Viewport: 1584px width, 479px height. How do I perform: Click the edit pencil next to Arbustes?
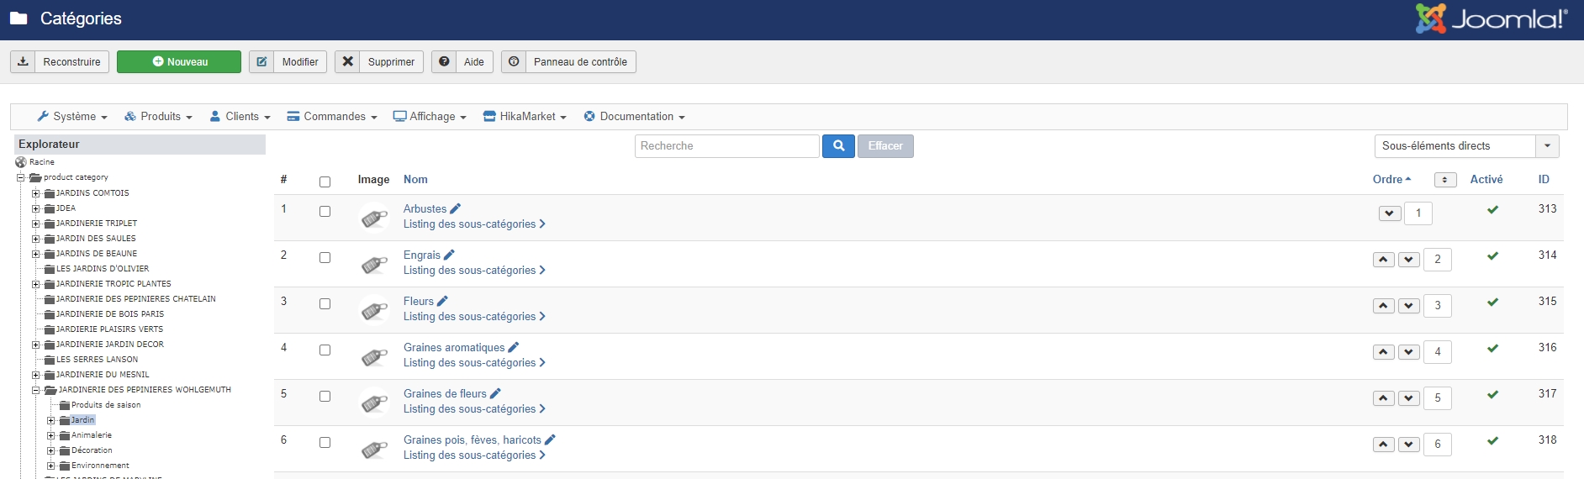click(456, 208)
